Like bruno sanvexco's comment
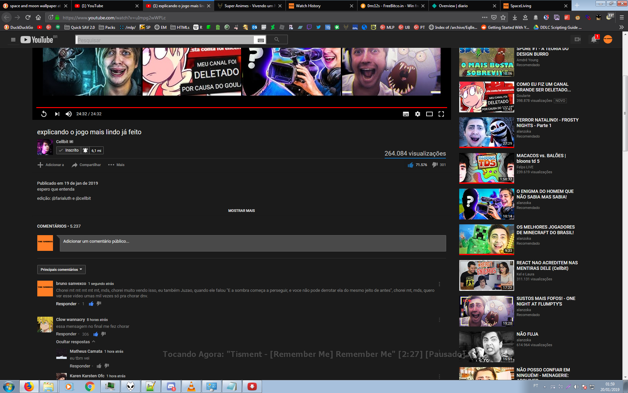Image resolution: width=628 pixels, height=393 pixels. [91, 304]
